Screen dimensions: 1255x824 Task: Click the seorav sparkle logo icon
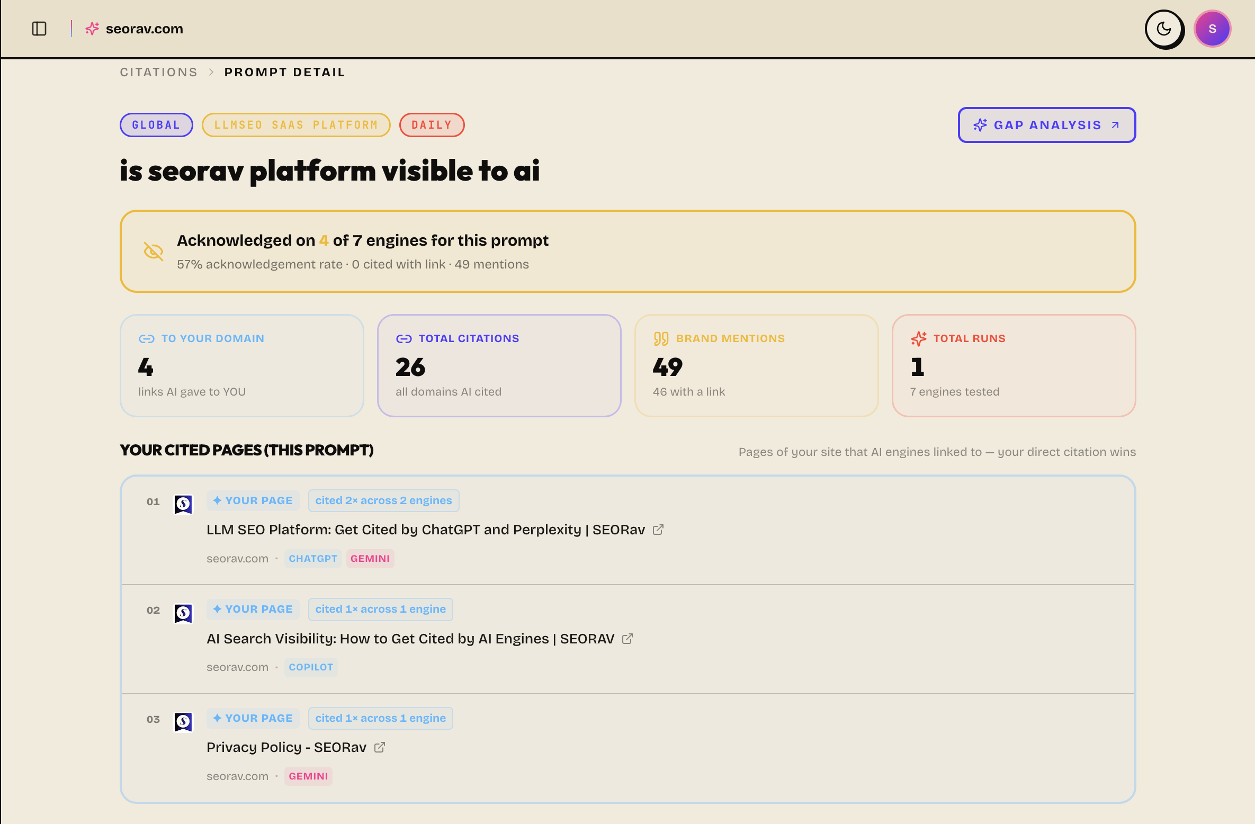(92, 29)
